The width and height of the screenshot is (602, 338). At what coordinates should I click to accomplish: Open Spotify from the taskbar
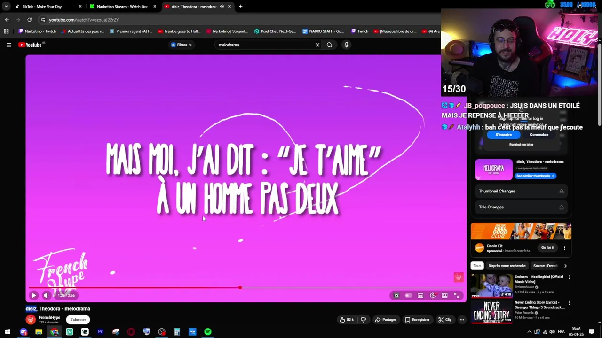tap(208, 332)
